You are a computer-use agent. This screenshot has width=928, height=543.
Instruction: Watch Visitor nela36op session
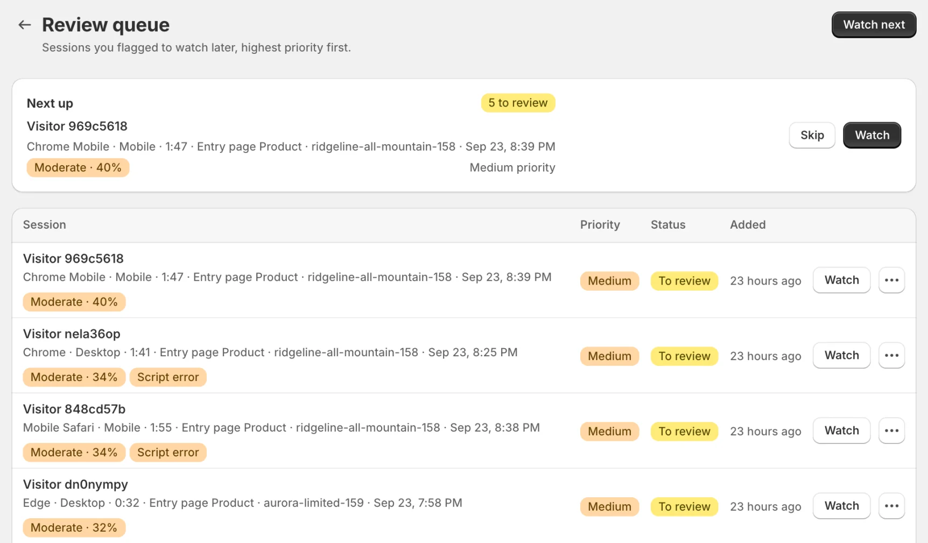pyautogui.click(x=841, y=355)
